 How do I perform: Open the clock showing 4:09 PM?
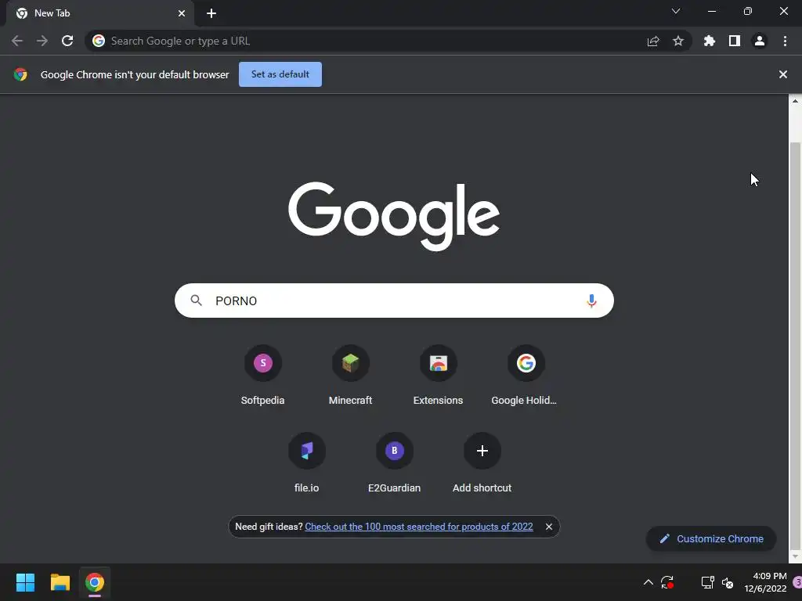tap(765, 582)
